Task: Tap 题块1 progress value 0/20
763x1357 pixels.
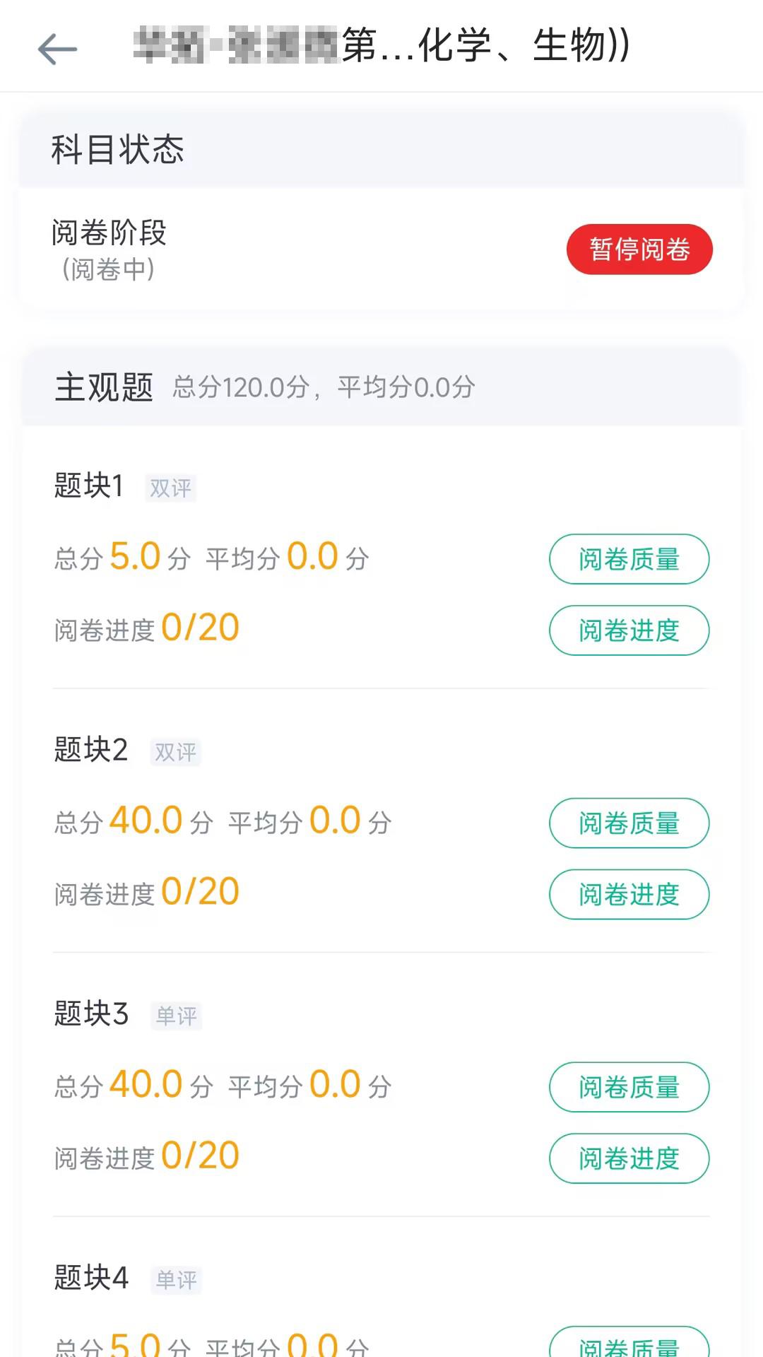Action: click(x=200, y=628)
